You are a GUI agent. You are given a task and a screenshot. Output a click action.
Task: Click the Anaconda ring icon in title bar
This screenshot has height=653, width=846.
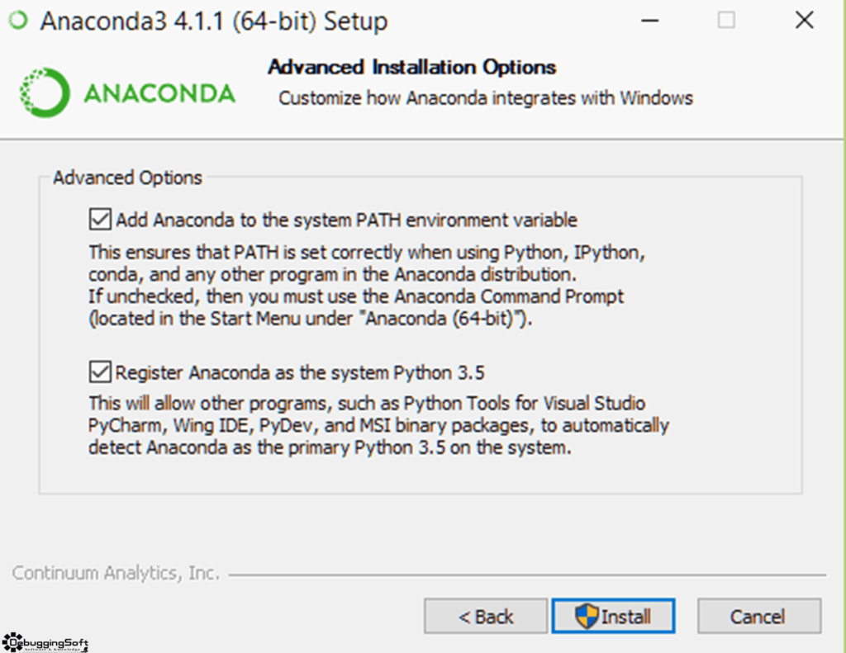18,21
